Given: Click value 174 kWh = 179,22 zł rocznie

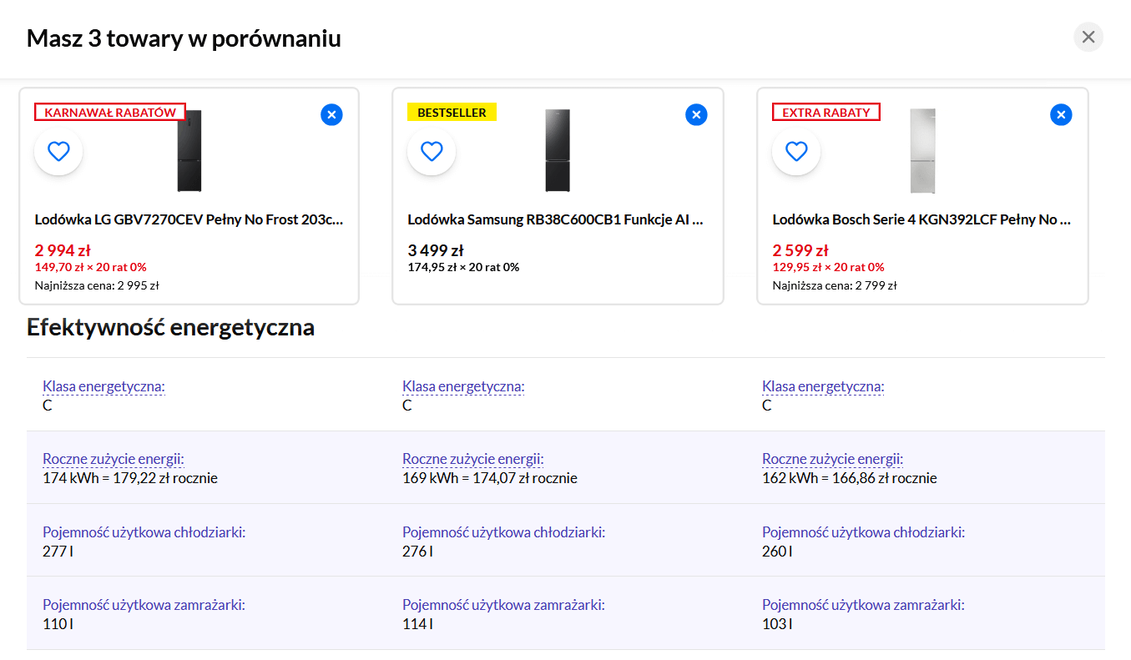Looking at the screenshot, I should click(x=130, y=478).
